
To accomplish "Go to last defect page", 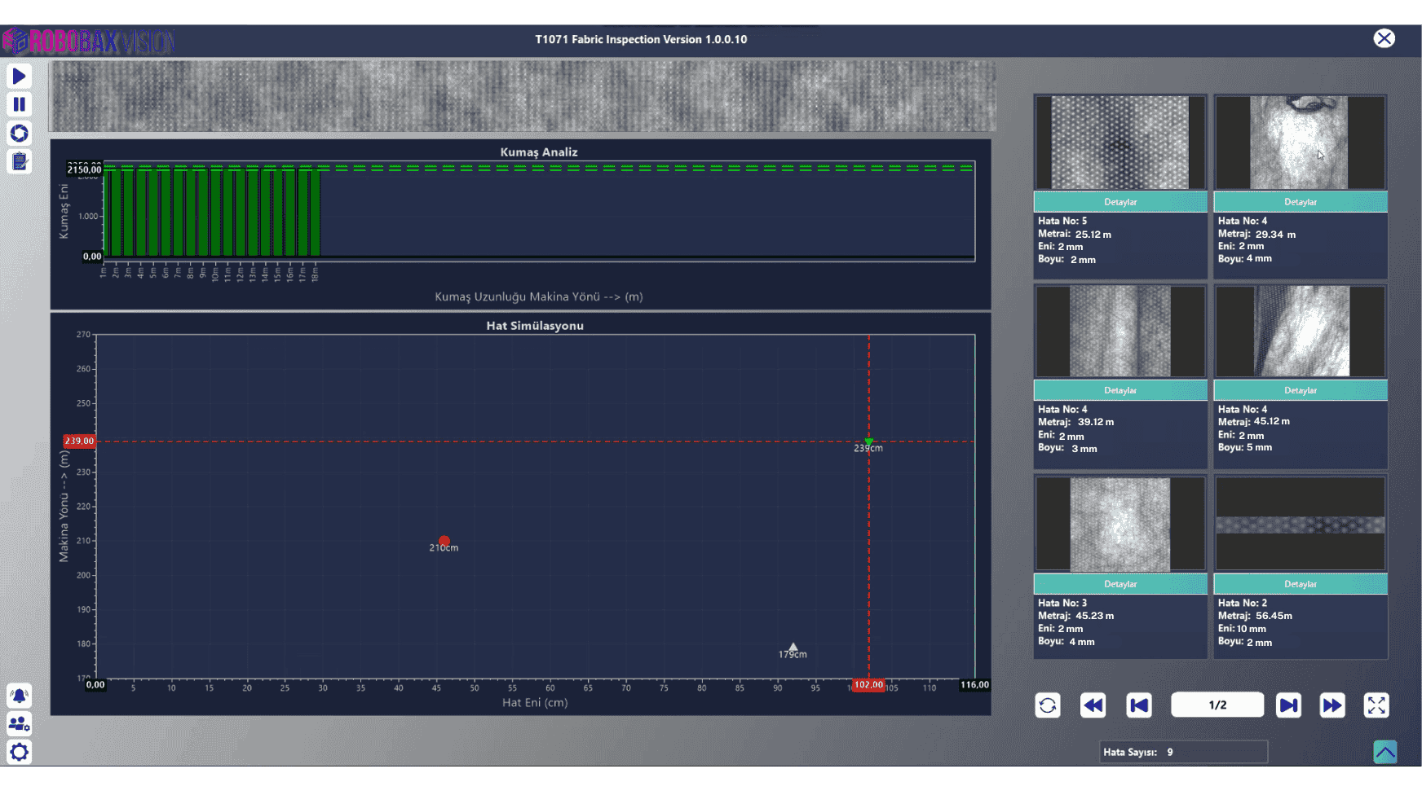I will pos(1288,705).
